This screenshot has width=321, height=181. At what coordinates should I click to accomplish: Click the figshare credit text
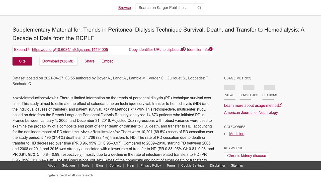coord(70,175)
